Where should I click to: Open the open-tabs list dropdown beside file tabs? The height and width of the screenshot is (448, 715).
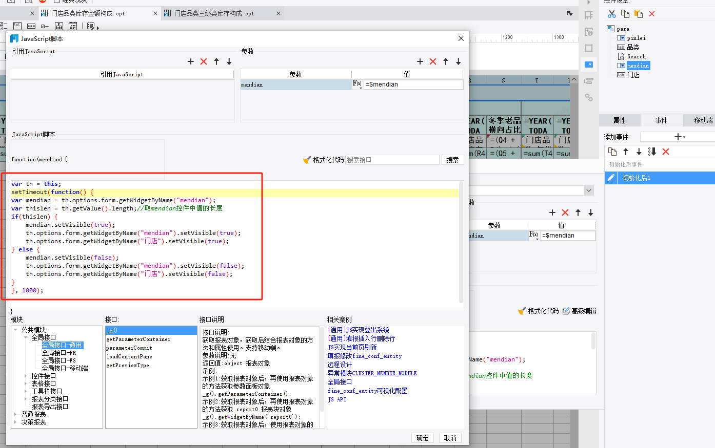coord(569,13)
